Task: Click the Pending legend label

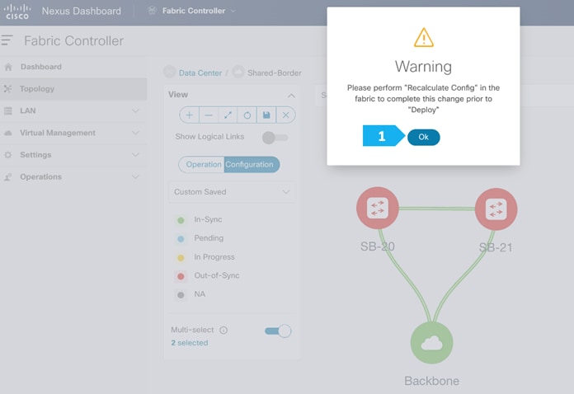Action: pyautogui.click(x=209, y=238)
